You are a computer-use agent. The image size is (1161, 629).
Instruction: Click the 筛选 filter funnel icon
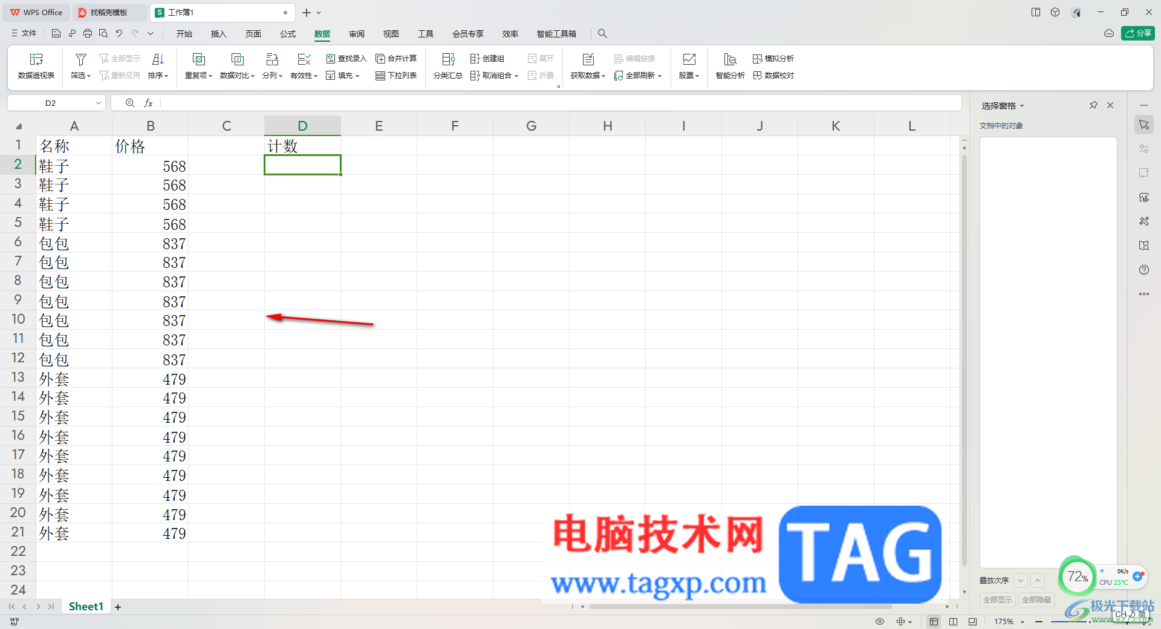(80, 59)
